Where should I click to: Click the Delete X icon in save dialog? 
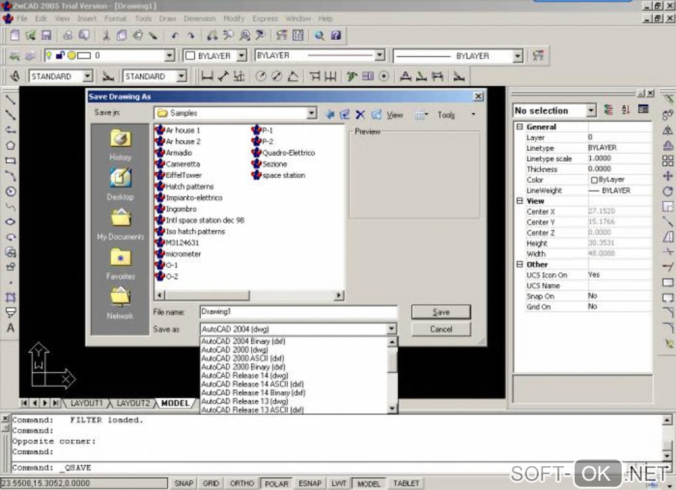[x=361, y=114]
